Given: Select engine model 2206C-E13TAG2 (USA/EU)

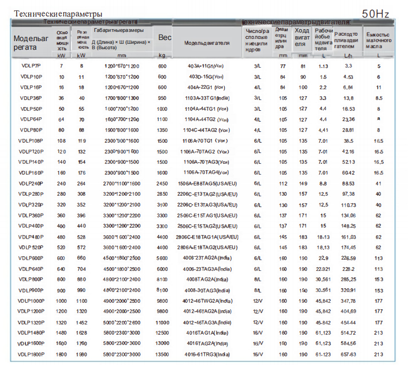Looking at the screenshot, I should 207,194.
